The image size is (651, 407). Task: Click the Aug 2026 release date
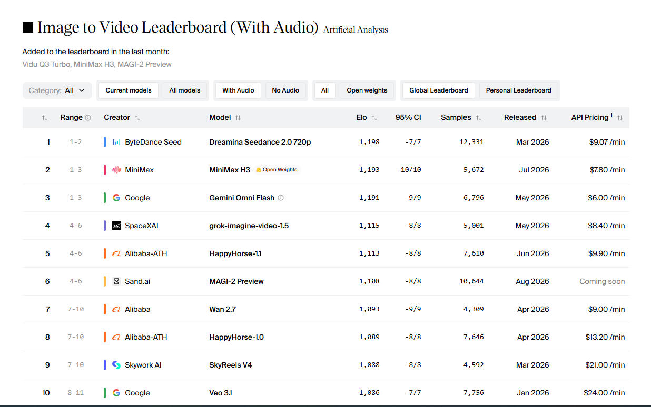click(532, 281)
